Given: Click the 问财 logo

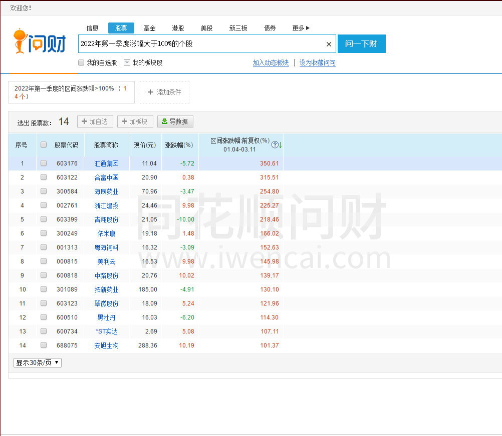Looking at the screenshot, I should click(x=40, y=41).
